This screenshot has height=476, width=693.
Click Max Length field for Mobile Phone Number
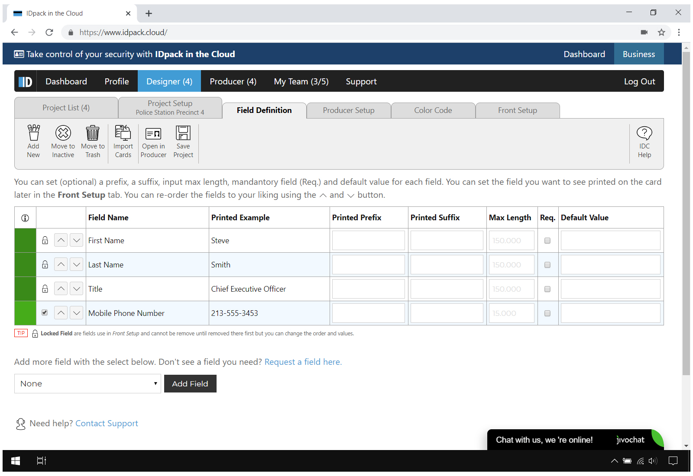[x=512, y=313]
